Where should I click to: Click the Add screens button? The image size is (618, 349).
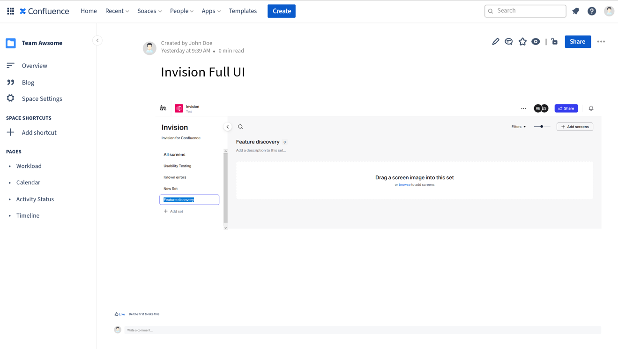pyautogui.click(x=574, y=127)
